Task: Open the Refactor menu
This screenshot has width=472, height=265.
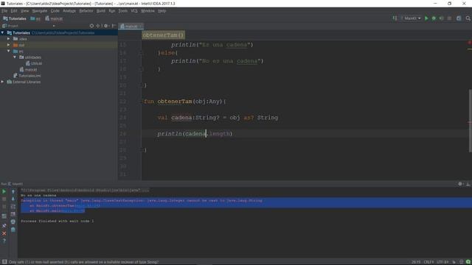Action: tap(86, 11)
